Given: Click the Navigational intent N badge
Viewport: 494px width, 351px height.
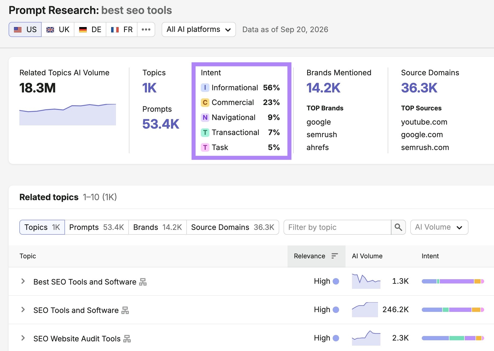Looking at the screenshot, I should [x=205, y=117].
